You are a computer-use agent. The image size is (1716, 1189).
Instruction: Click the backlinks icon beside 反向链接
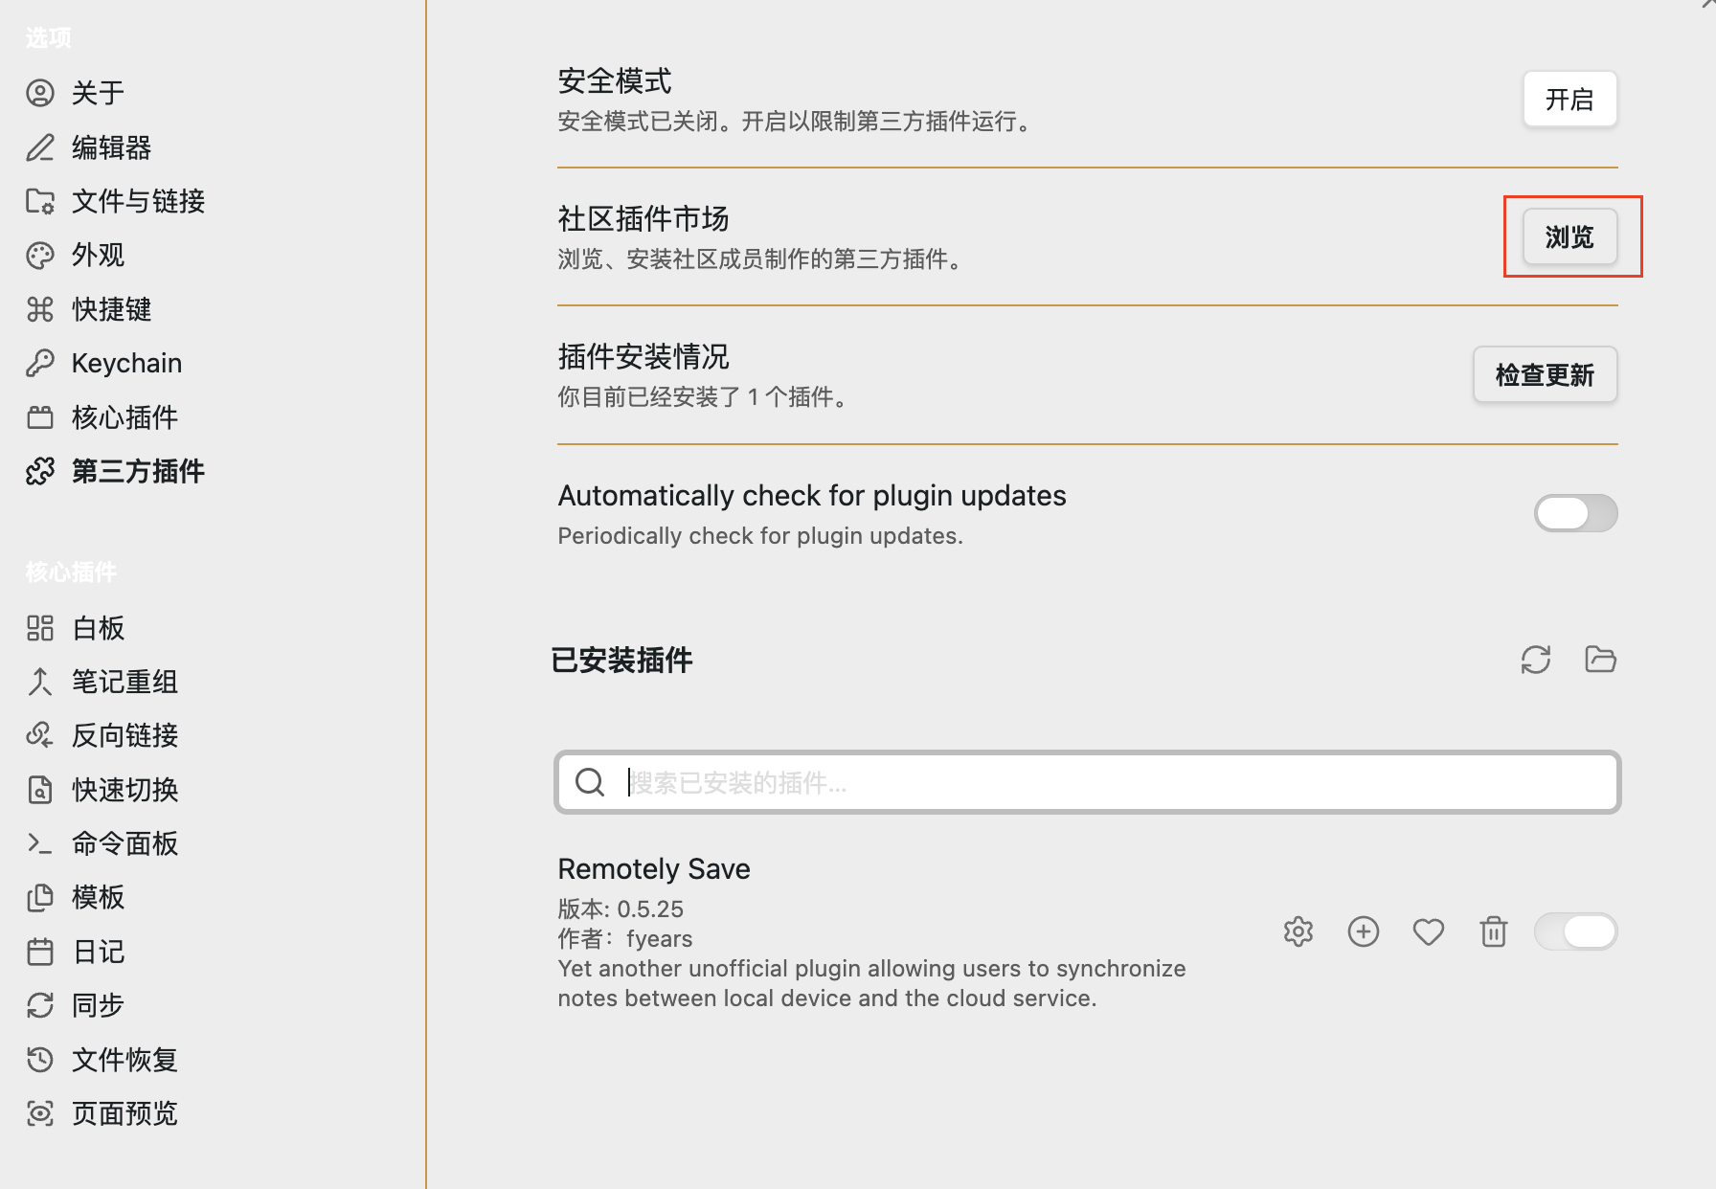click(x=39, y=734)
